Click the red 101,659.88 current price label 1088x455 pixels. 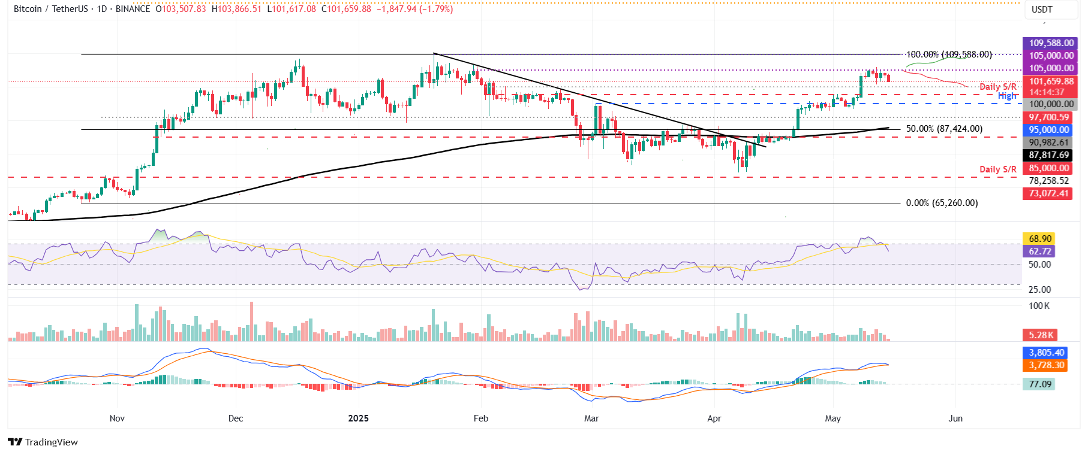[x=1051, y=82]
